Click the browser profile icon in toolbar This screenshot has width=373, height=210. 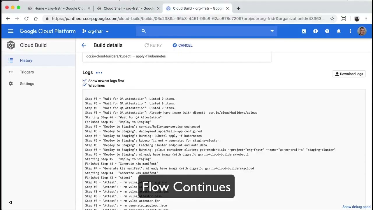357,19
